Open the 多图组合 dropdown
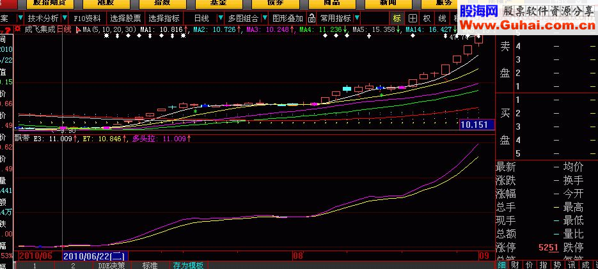This screenshot has width=598, height=269. (x=264, y=18)
